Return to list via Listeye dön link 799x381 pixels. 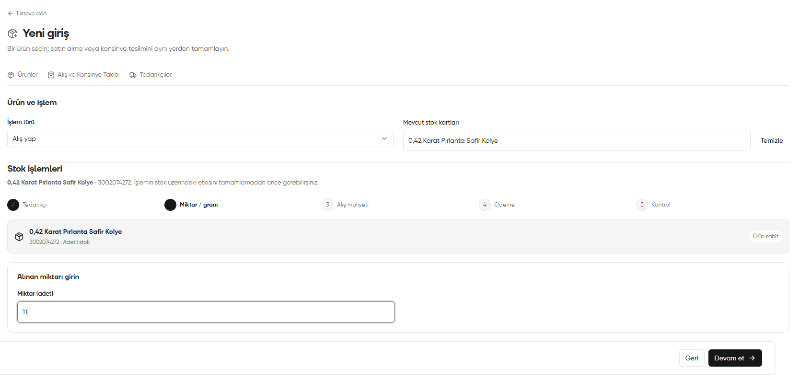pyautogui.click(x=27, y=13)
